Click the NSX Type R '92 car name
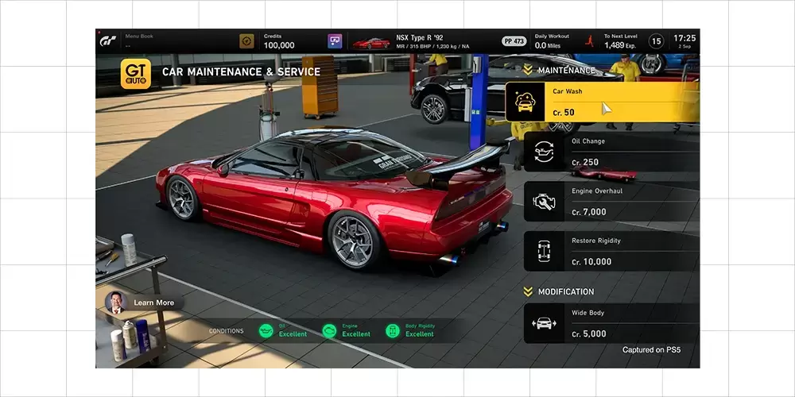The width and height of the screenshot is (795, 397). 419,38
